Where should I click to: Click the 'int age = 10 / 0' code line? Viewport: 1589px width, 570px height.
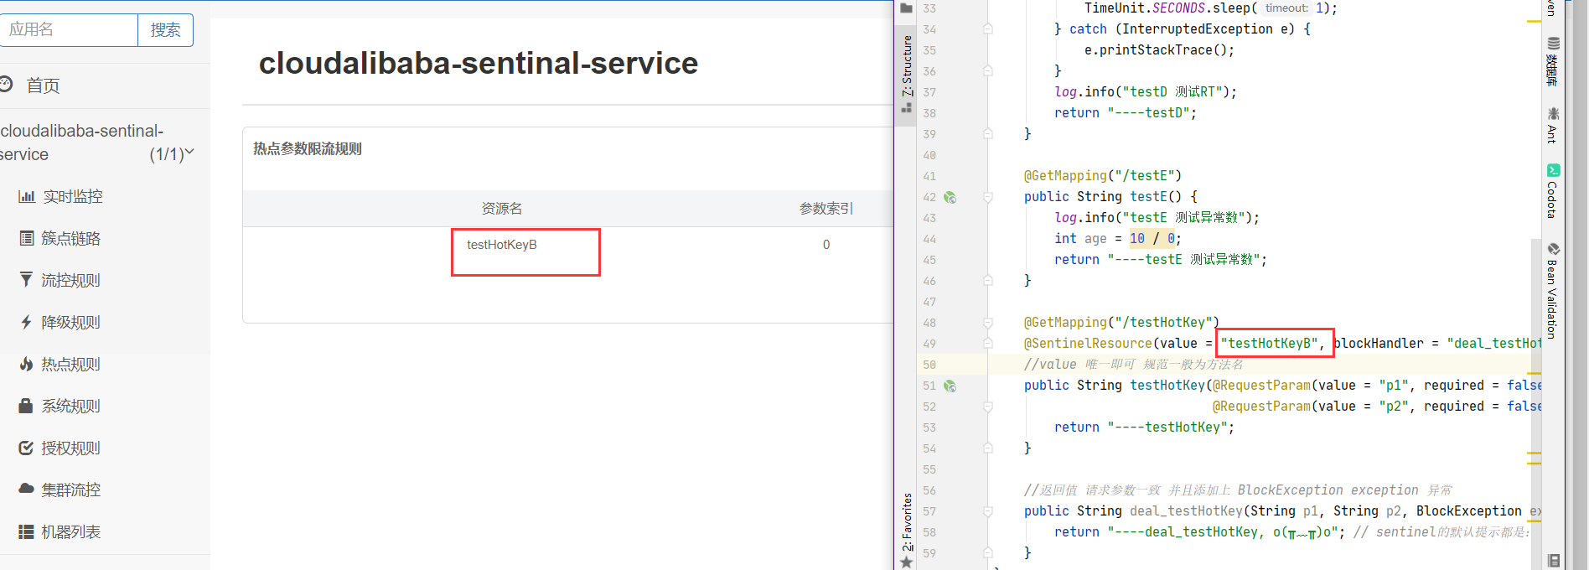coord(1118,239)
